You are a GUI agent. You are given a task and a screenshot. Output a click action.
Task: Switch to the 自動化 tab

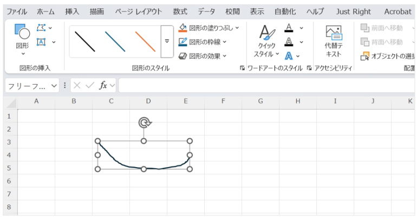pos(285,12)
